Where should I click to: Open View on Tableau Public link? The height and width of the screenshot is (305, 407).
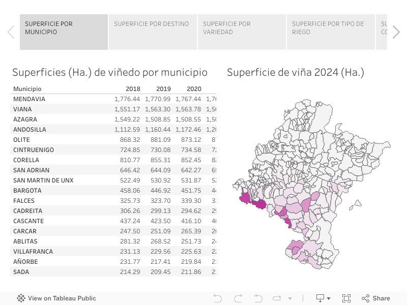[x=62, y=298]
